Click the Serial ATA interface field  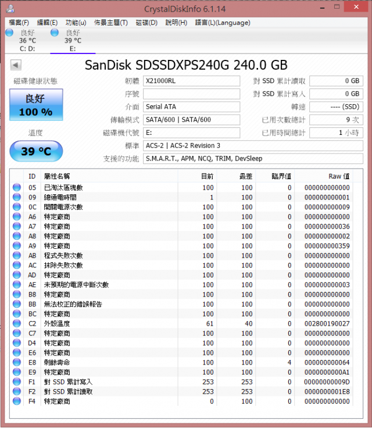(x=192, y=107)
